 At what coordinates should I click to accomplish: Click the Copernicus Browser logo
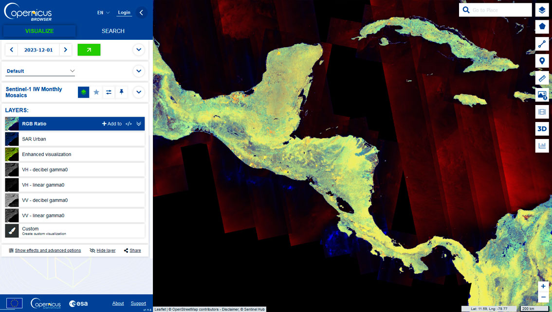tap(28, 12)
